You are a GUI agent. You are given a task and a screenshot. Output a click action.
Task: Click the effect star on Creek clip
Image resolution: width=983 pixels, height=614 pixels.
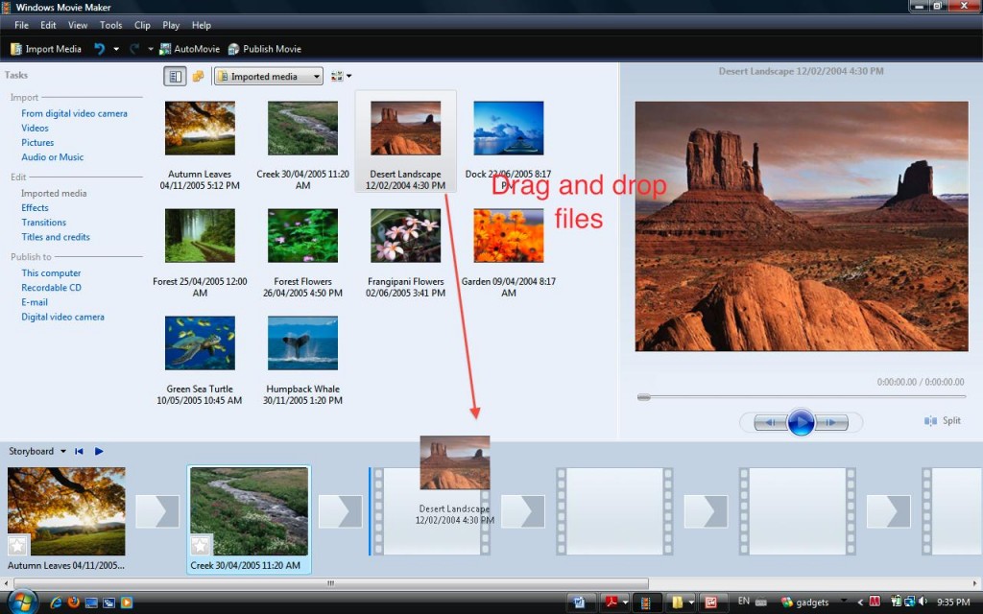click(201, 546)
